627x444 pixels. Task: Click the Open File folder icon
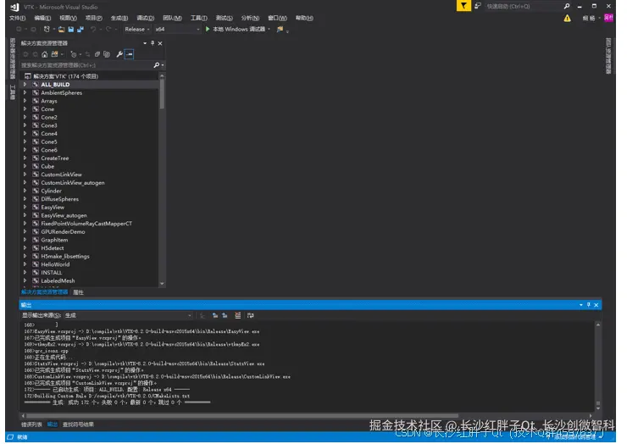coord(61,29)
